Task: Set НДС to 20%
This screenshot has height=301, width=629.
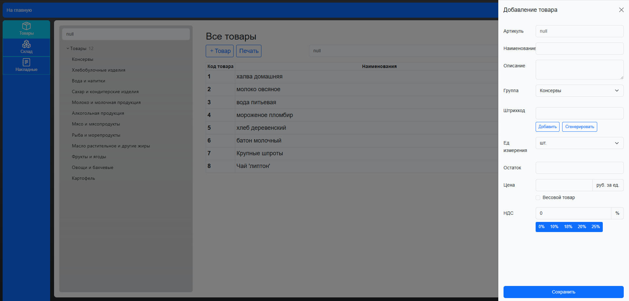Action: click(581, 227)
